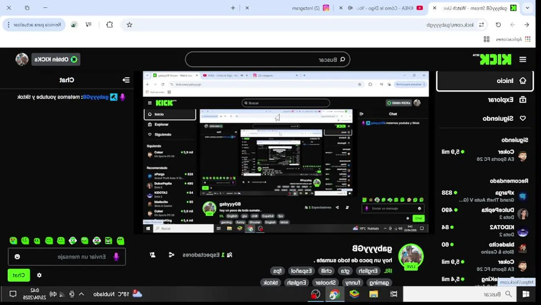Select the IRL category tag
The image size is (541, 305).
coord(388,271)
